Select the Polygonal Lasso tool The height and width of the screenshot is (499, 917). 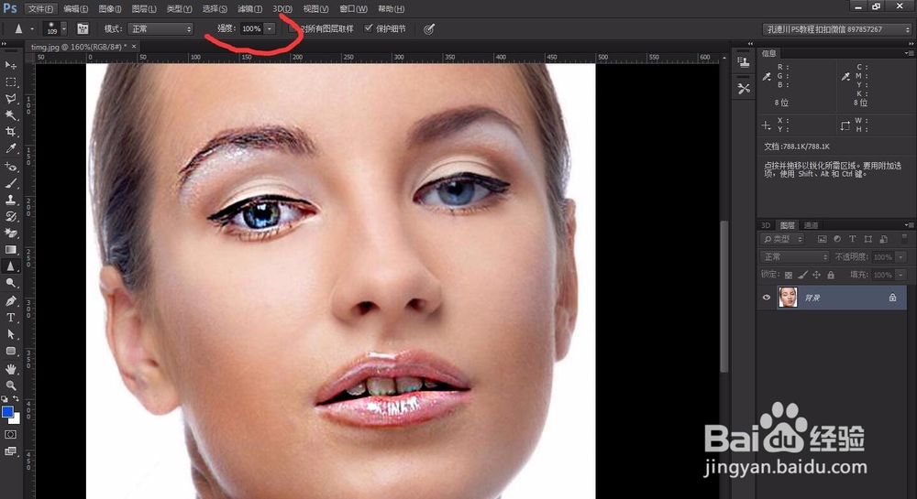[10, 99]
